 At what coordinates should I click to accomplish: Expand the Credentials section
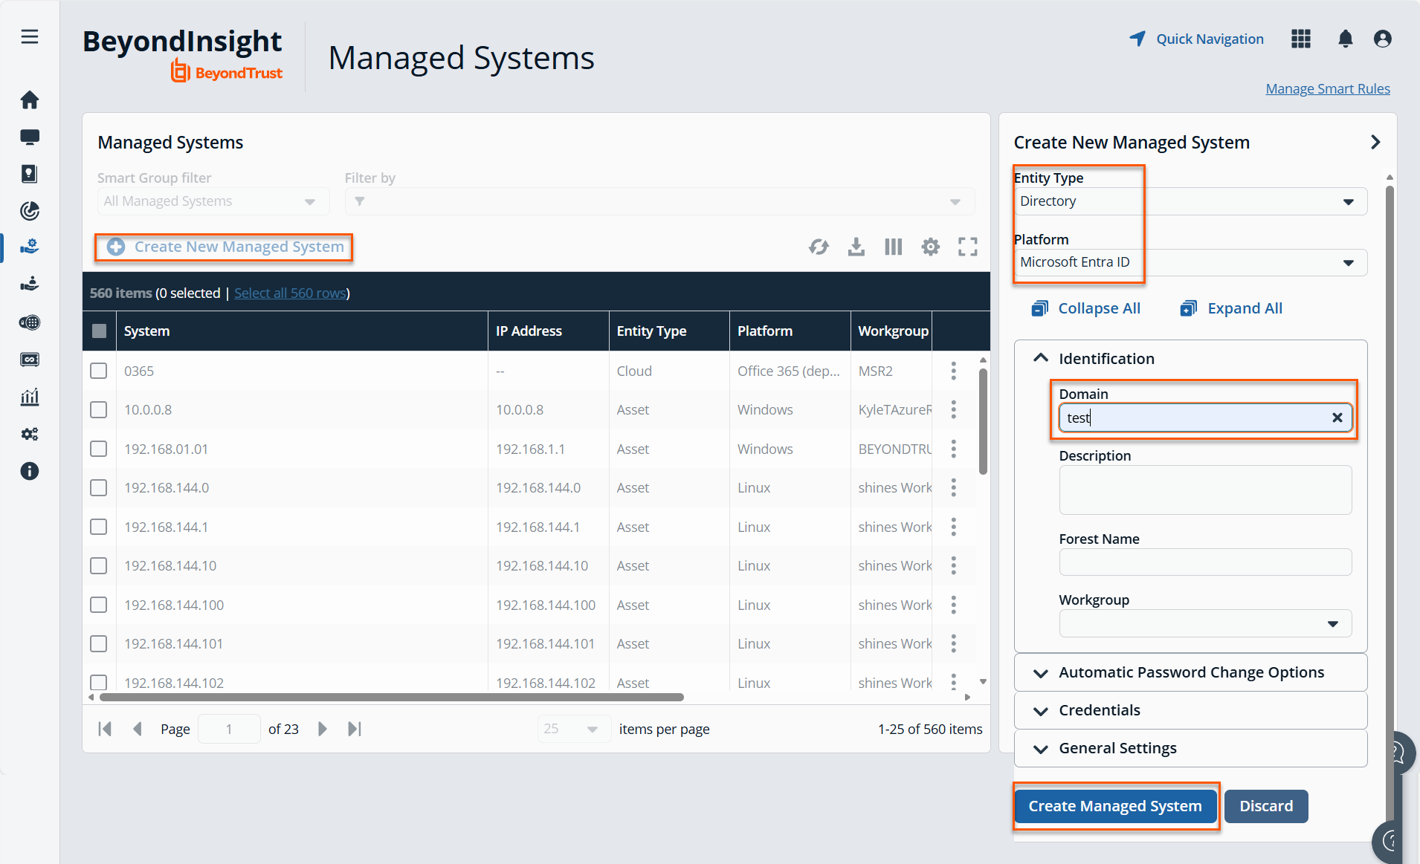coord(1190,710)
